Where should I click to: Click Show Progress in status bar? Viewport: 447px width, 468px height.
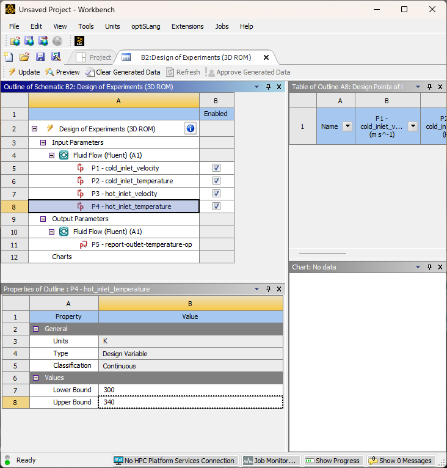(332, 461)
